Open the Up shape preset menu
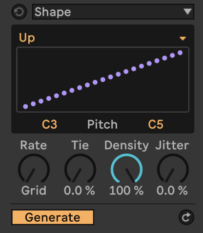203x233 pixels. 102,38
